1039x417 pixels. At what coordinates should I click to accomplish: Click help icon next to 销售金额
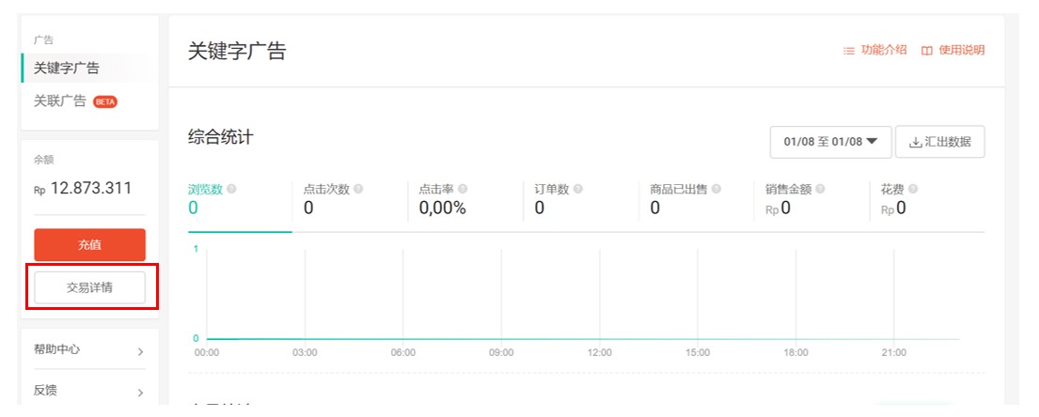pyautogui.click(x=820, y=189)
